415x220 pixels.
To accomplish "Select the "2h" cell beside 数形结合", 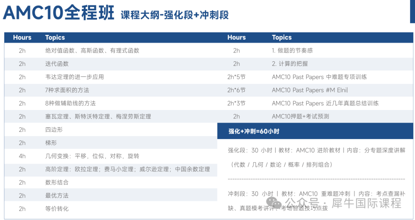I will (x=22, y=182).
